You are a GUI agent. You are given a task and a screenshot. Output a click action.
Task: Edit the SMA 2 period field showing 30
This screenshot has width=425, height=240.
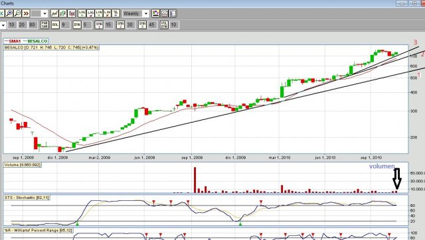130,25
